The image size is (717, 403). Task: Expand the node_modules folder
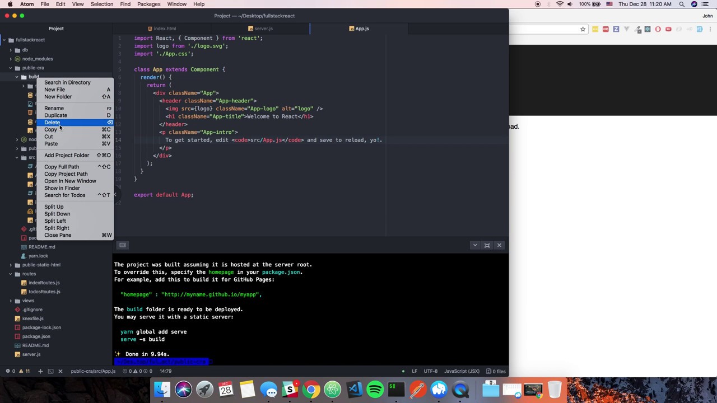pyautogui.click(x=11, y=59)
